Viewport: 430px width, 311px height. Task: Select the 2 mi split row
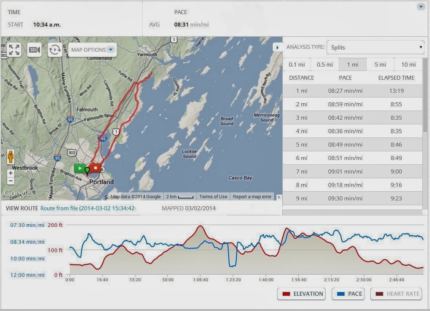tap(353, 104)
